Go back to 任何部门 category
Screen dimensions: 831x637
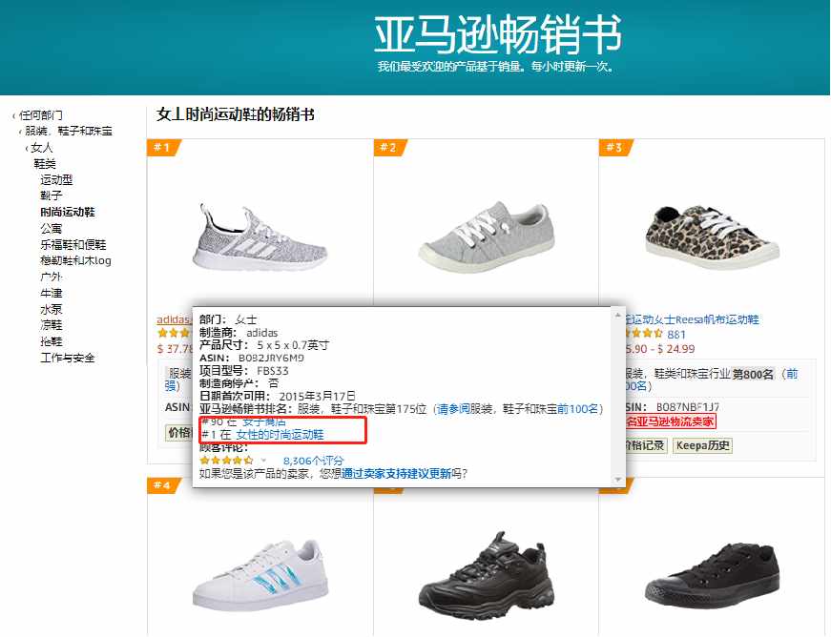click(40, 114)
